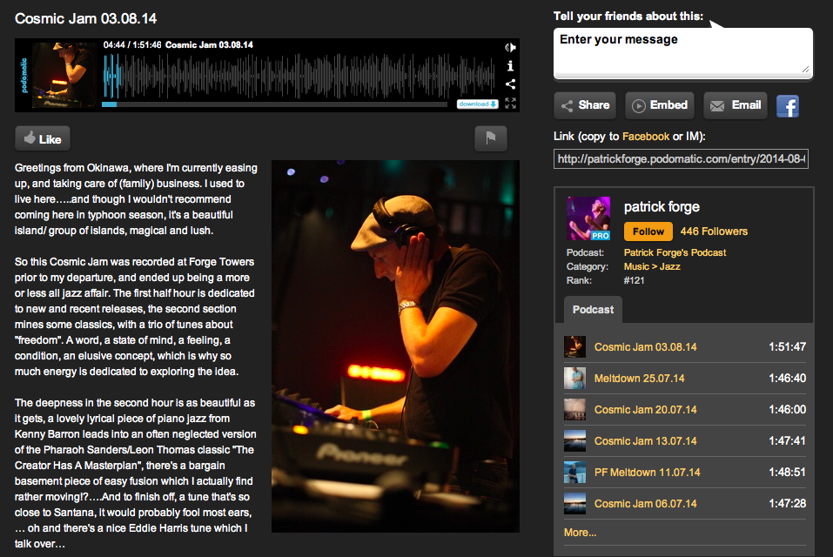Click the 1:46:40 duration text
Viewport: 833px width, 557px height.
[x=788, y=378]
